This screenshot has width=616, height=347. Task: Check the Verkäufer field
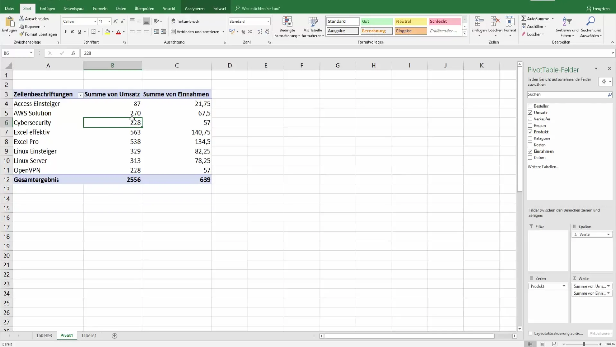point(530,119)
